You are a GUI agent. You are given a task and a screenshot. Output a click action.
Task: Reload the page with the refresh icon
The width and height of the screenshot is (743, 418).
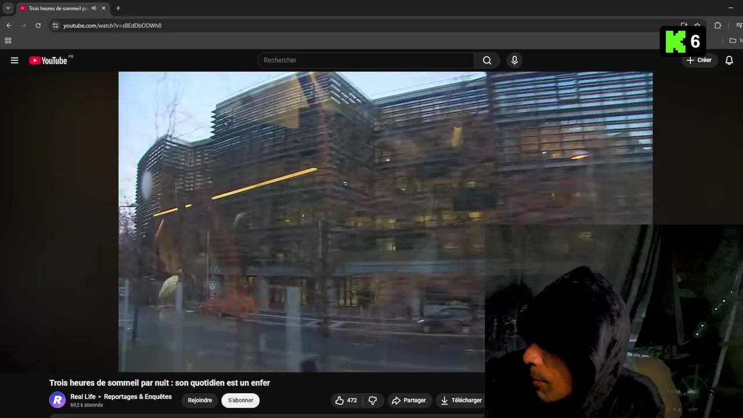coord(38,26)
